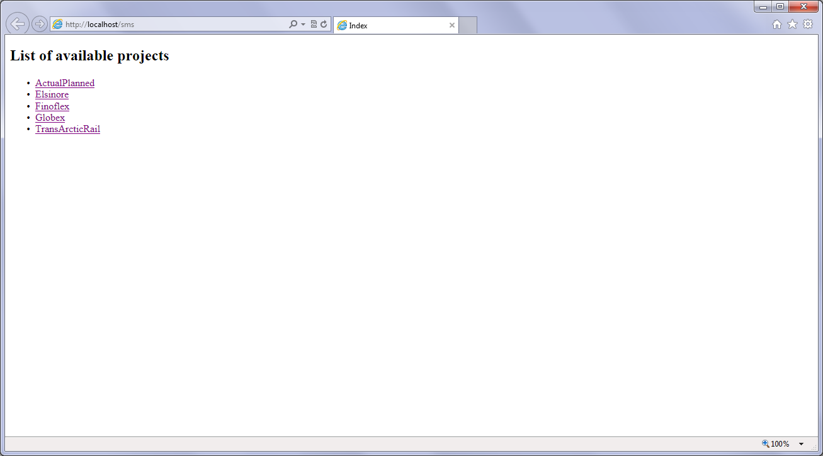
Task: Click the search magnifier in address bar
Action: click(x=293, y=25)
